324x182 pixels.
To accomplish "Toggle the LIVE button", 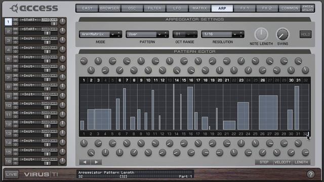I will (x=12, y=174).
